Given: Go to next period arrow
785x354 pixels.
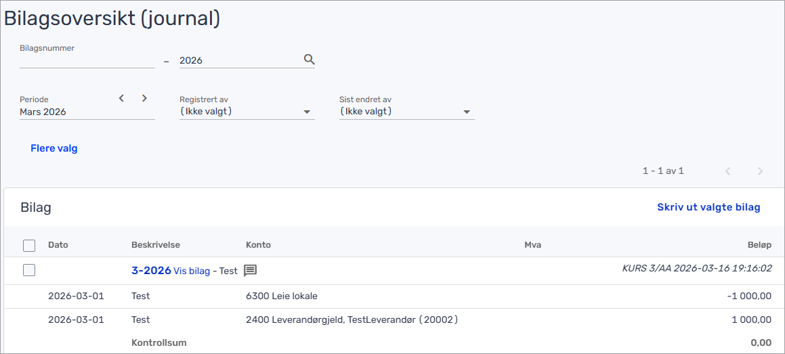Looking at the screenshot, I should point(144,98).
